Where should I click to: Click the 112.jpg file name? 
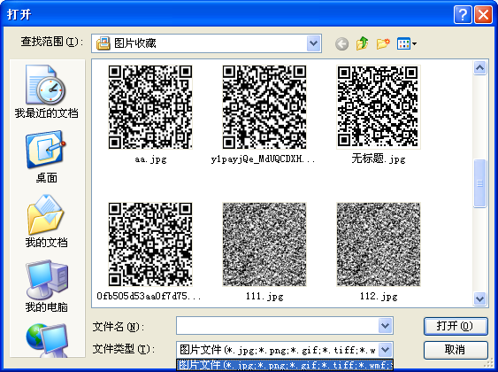[379, 297]
